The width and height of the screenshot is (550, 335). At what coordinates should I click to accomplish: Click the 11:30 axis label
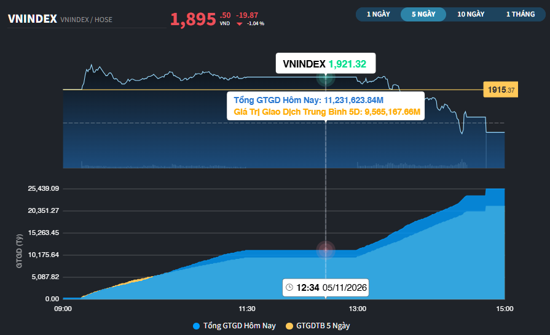(247, 309)
